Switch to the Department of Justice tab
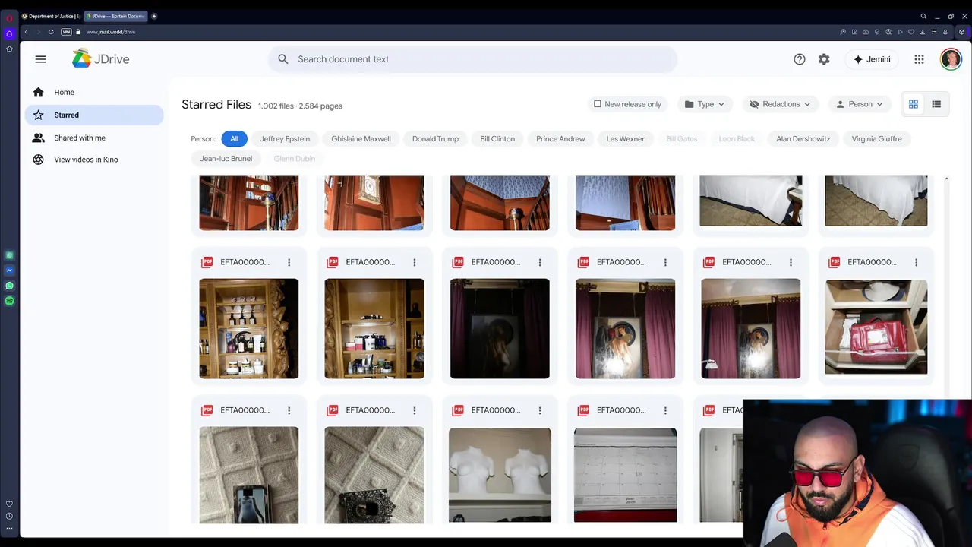 (x=51, y=16)
